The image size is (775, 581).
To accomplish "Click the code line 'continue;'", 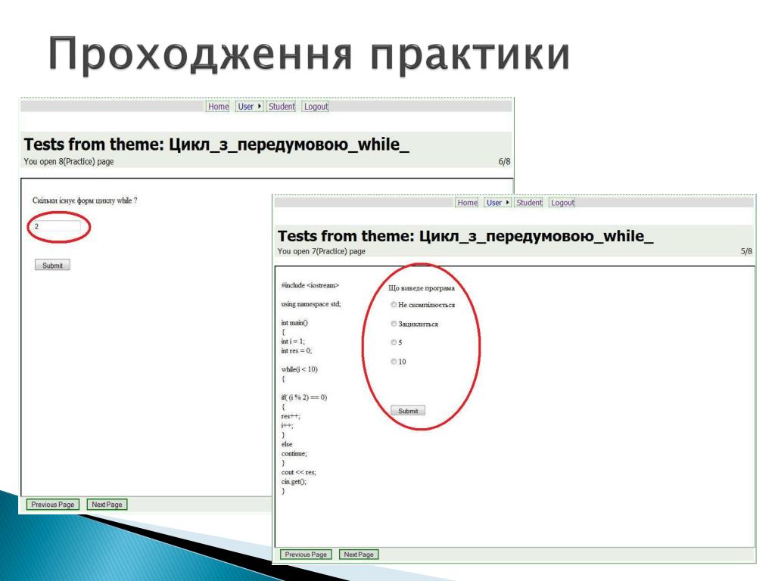I will pos(294,454).
